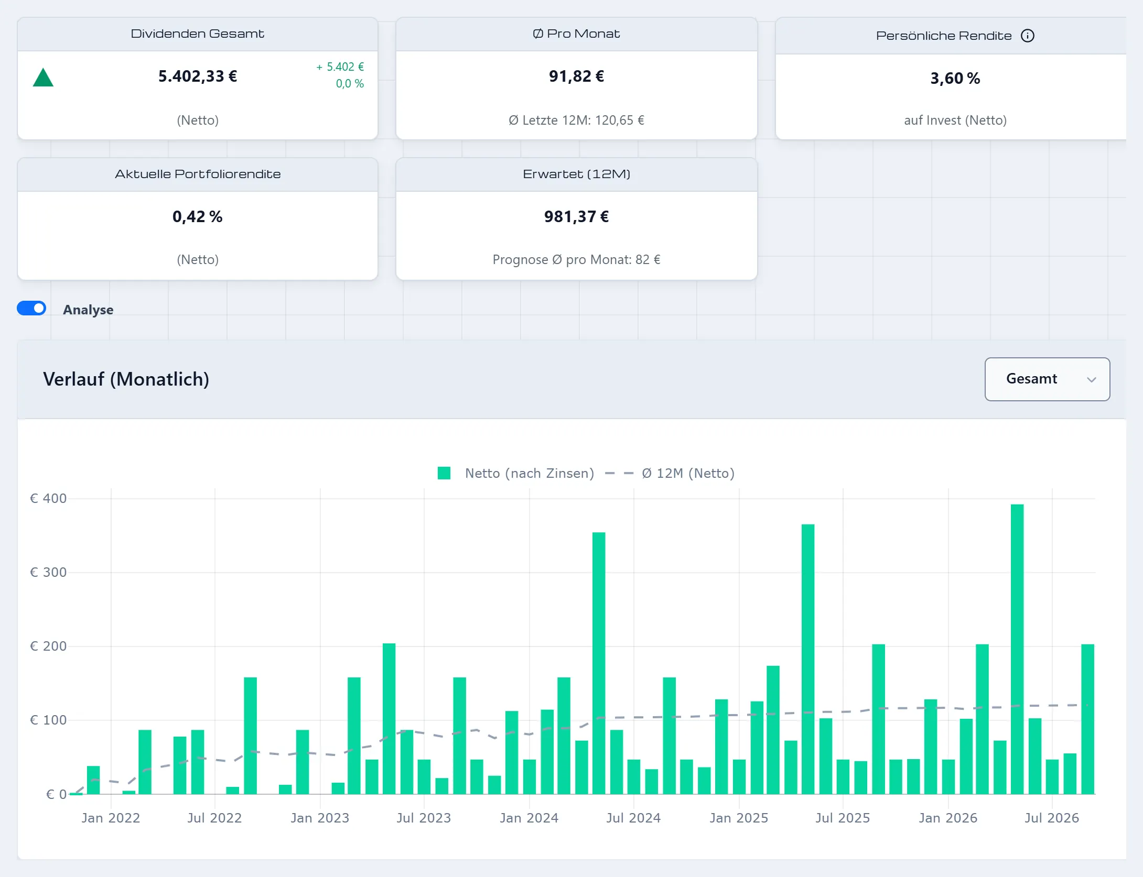Click the chevron arrow in Gesamt selector
This screenshot has height=877, width=1143.
coord(1092,380)
